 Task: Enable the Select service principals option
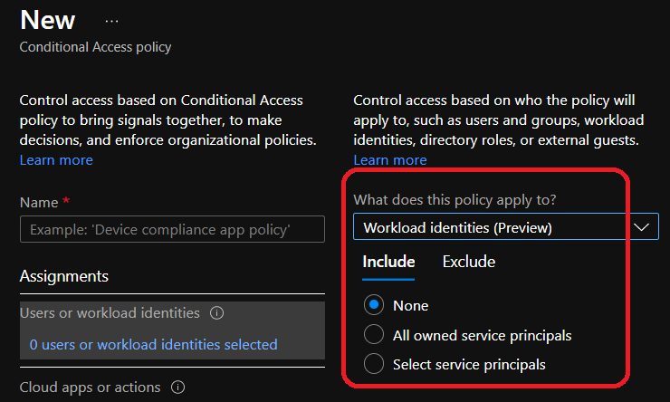(x=374, y=365)
